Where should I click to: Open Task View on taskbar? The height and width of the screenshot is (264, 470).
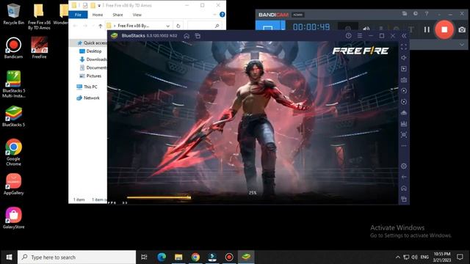144,257
